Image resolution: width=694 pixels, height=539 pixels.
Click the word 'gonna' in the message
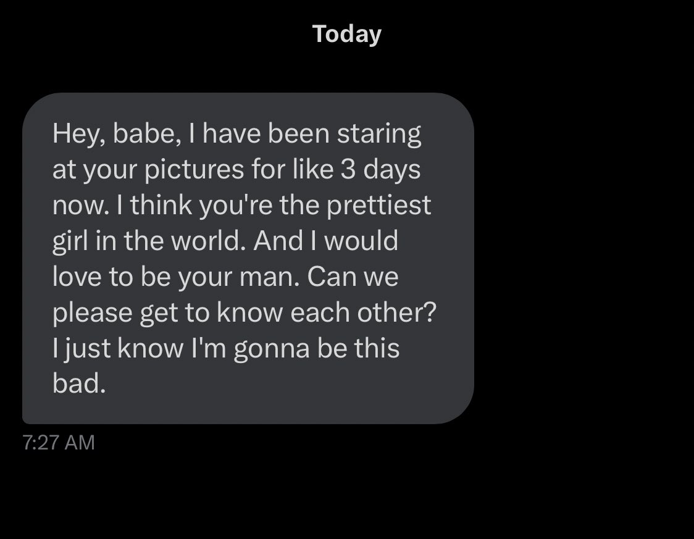point(271,349)
